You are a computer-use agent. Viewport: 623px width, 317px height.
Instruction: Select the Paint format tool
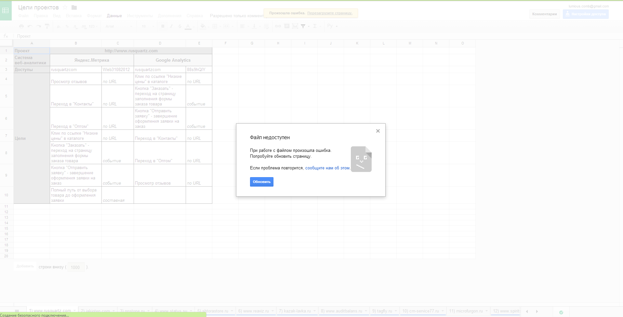[x=47, y=26]
